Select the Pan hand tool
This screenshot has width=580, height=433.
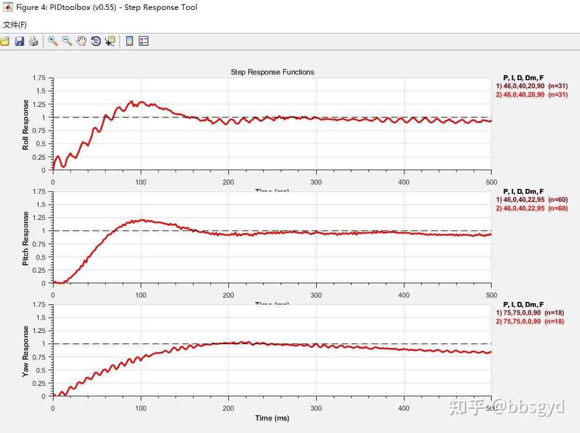(82, 41)
